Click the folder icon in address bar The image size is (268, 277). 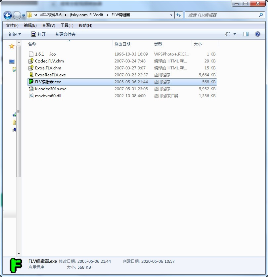[30, 15]
